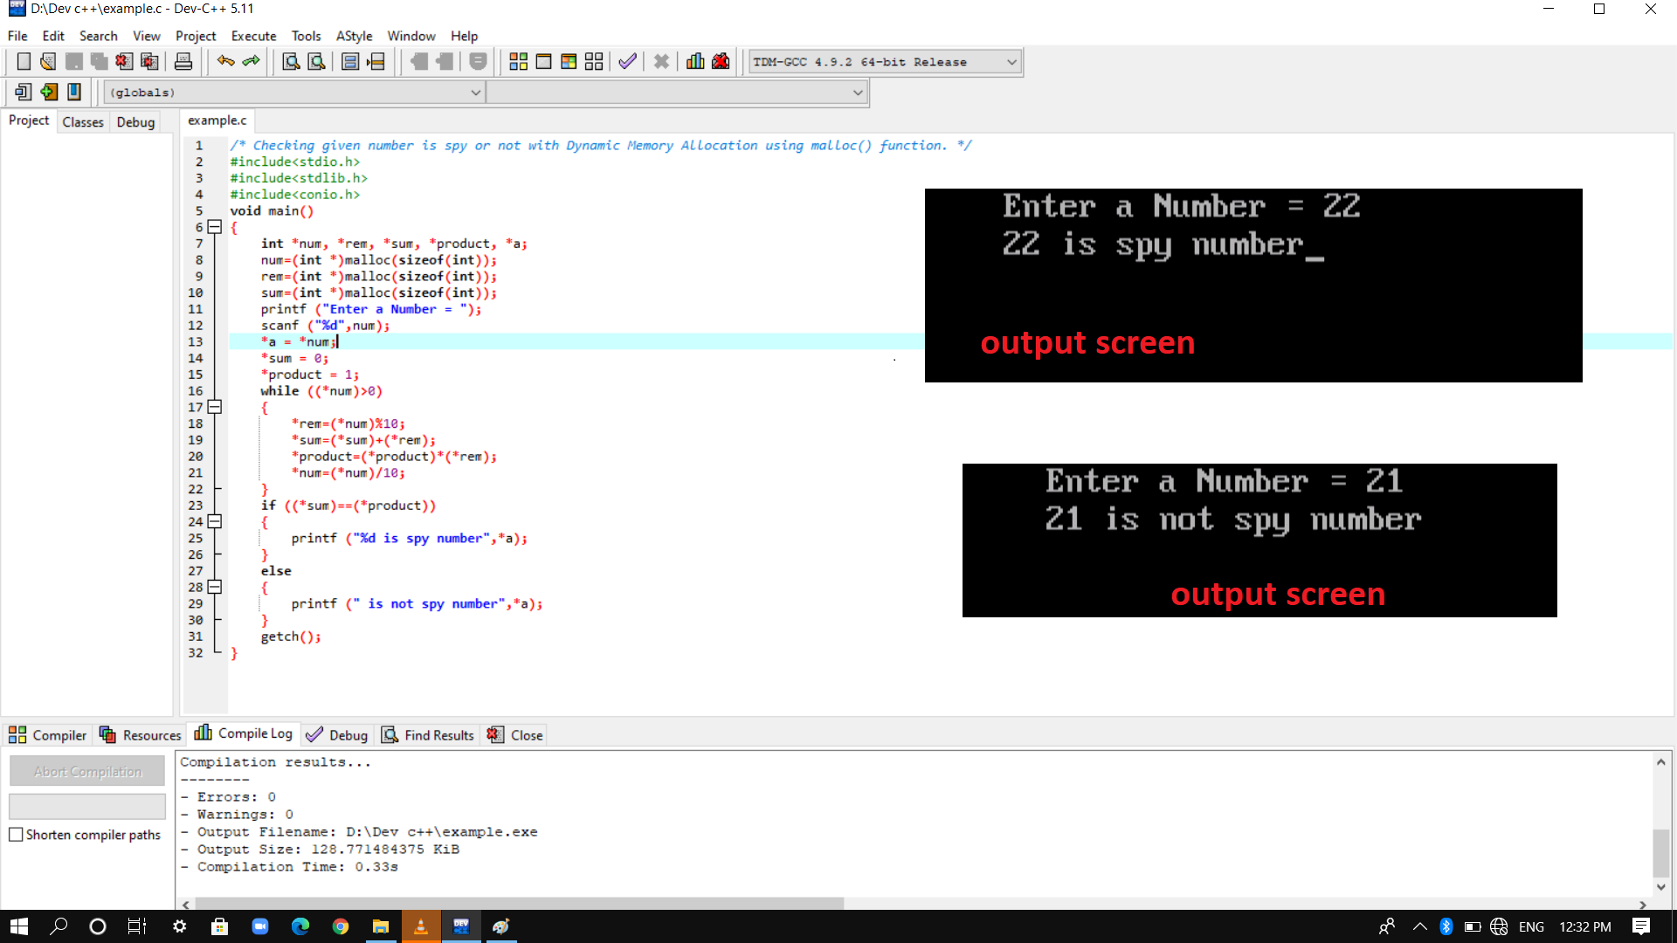
Task: Open the compiler set dropdown TDM-GCC
Action: (1011, 62)
